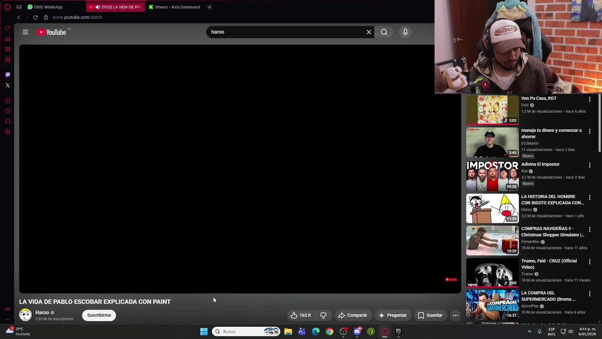Screen dimensions: 602x339
Task: Open Haroo channel name link
Action: 42,313
